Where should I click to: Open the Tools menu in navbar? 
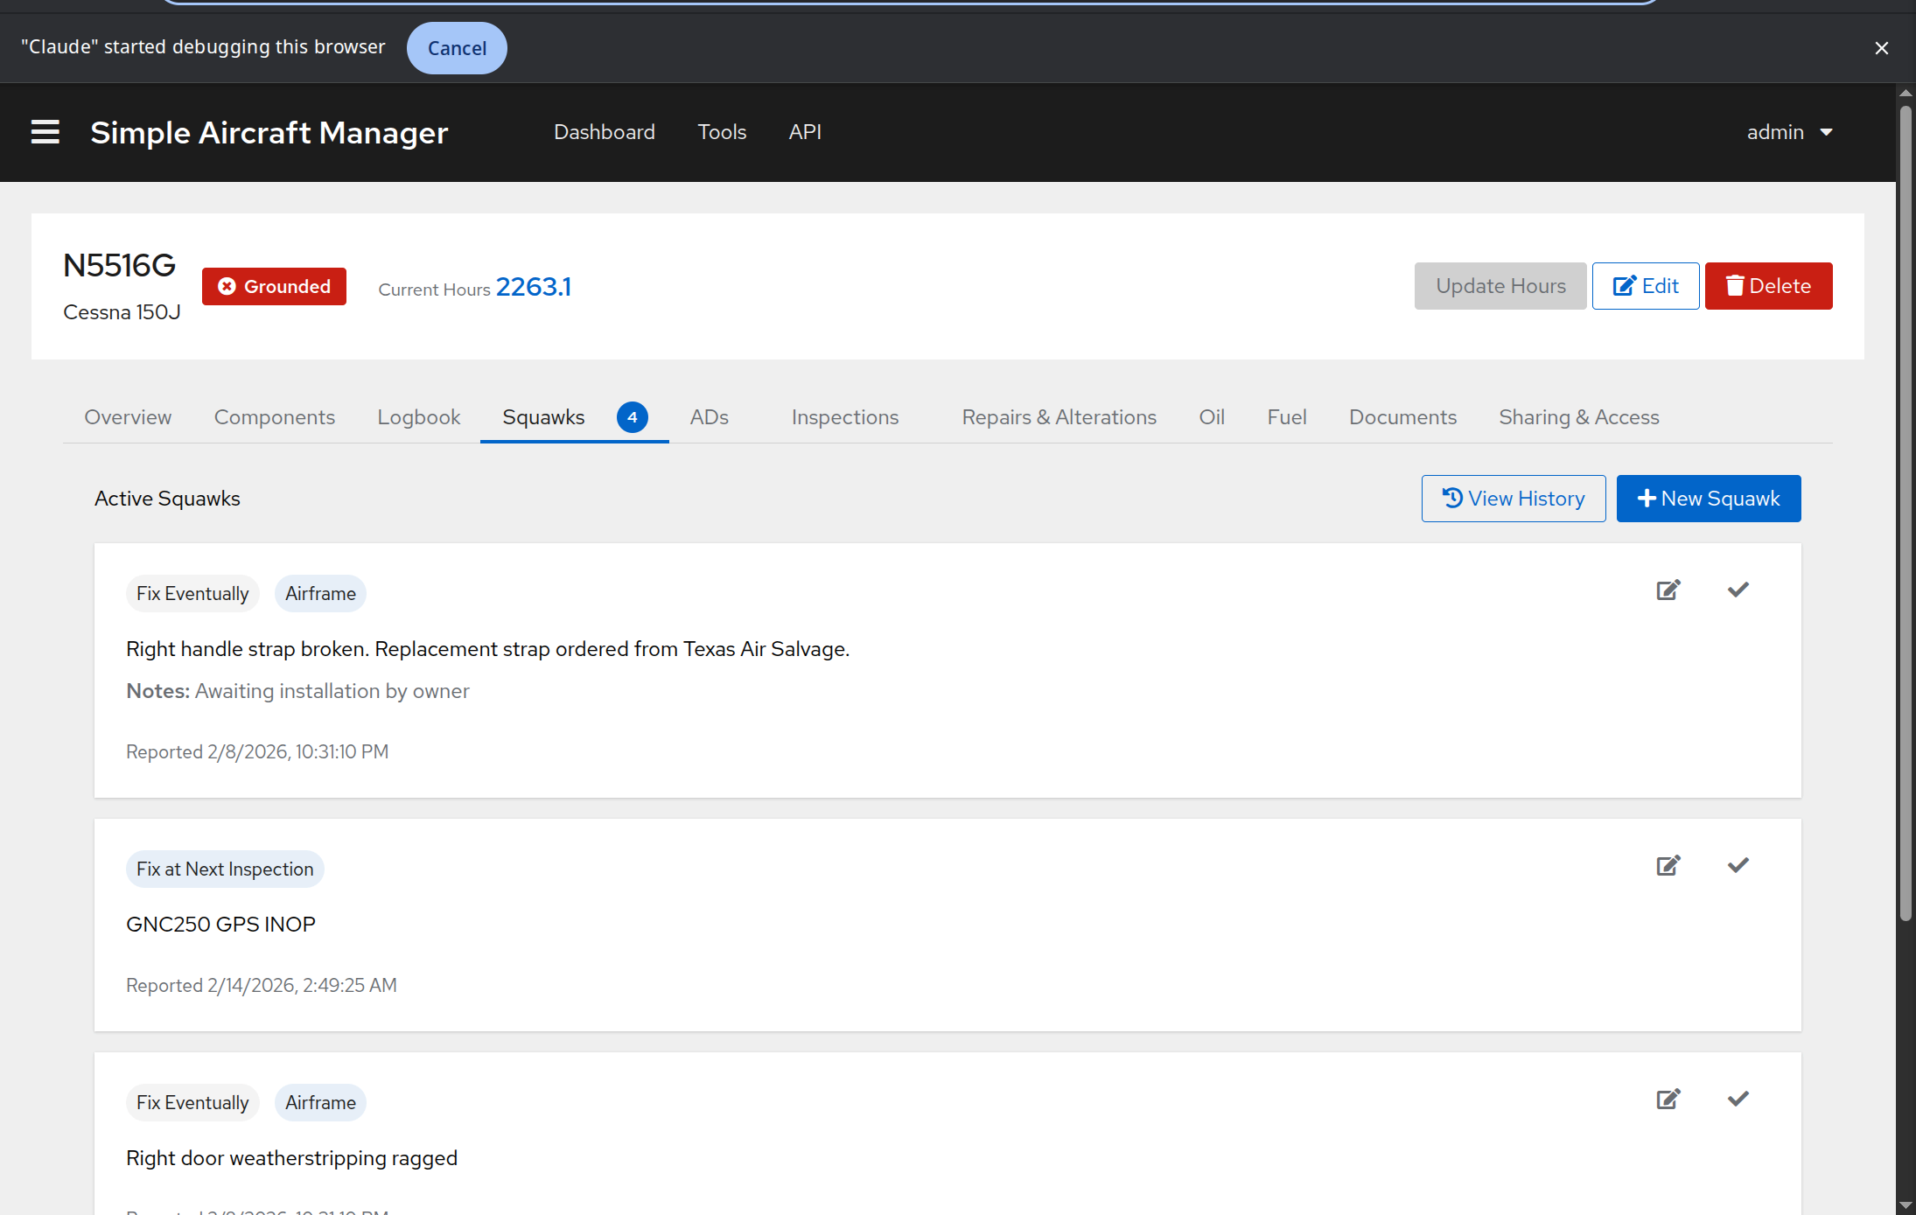click(722, 132)
